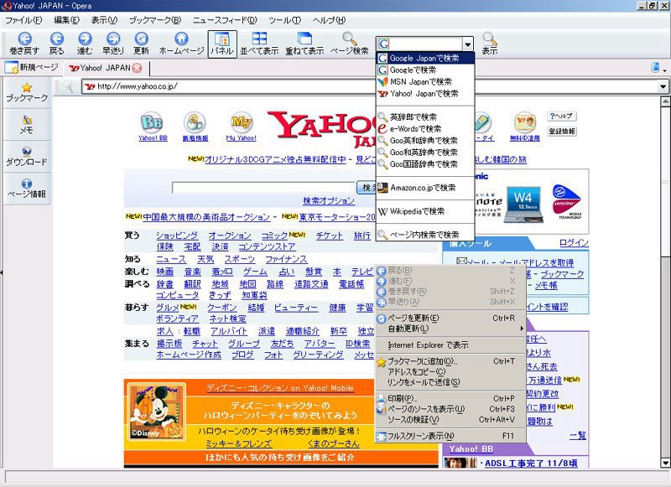The image size is (671, 487).
Task: Expand the address bar dropdown arrow
Action: pyautogui.click(x=663, y=87)
